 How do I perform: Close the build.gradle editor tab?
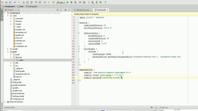click(x=107, y=10)
